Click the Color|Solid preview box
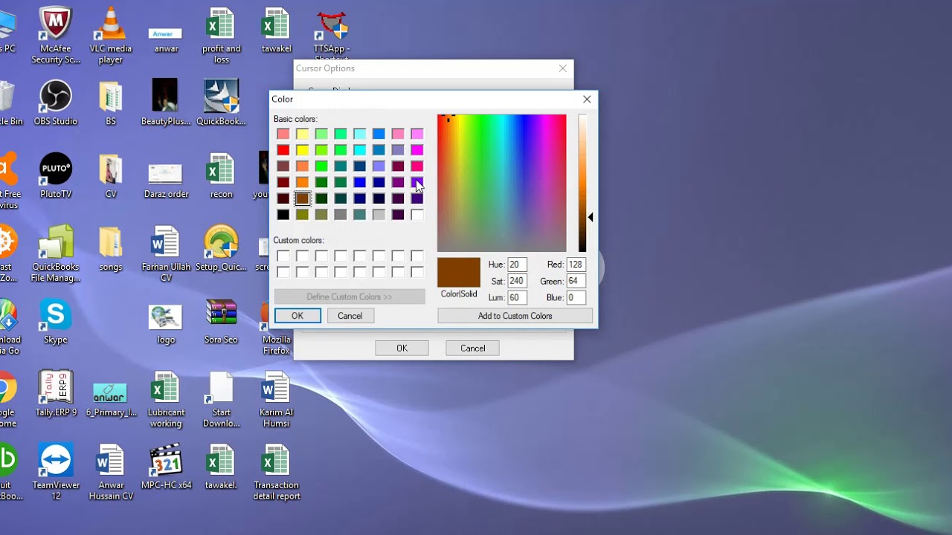Screen dimensions: 952x535 pyautogui.click(x=459, y=272)
